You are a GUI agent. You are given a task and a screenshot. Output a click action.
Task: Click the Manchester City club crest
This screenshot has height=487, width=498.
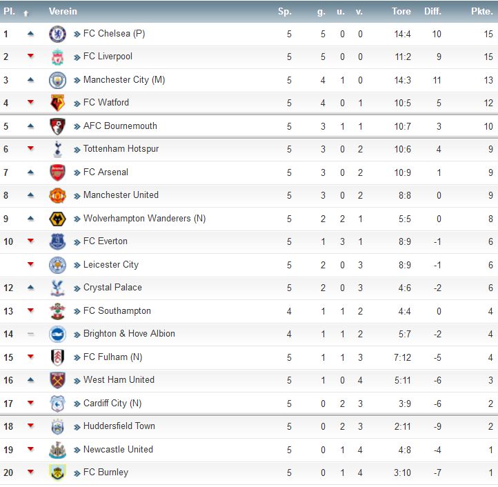coord(57,80)
